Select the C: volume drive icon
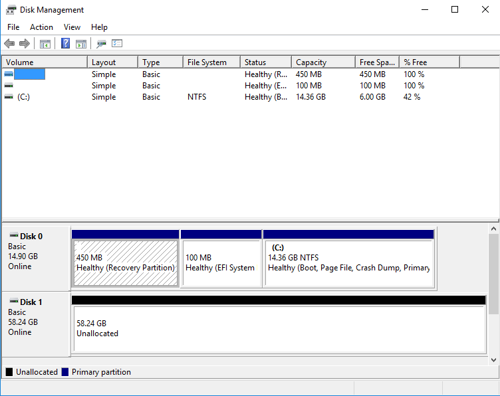 (x=9, y=97)
